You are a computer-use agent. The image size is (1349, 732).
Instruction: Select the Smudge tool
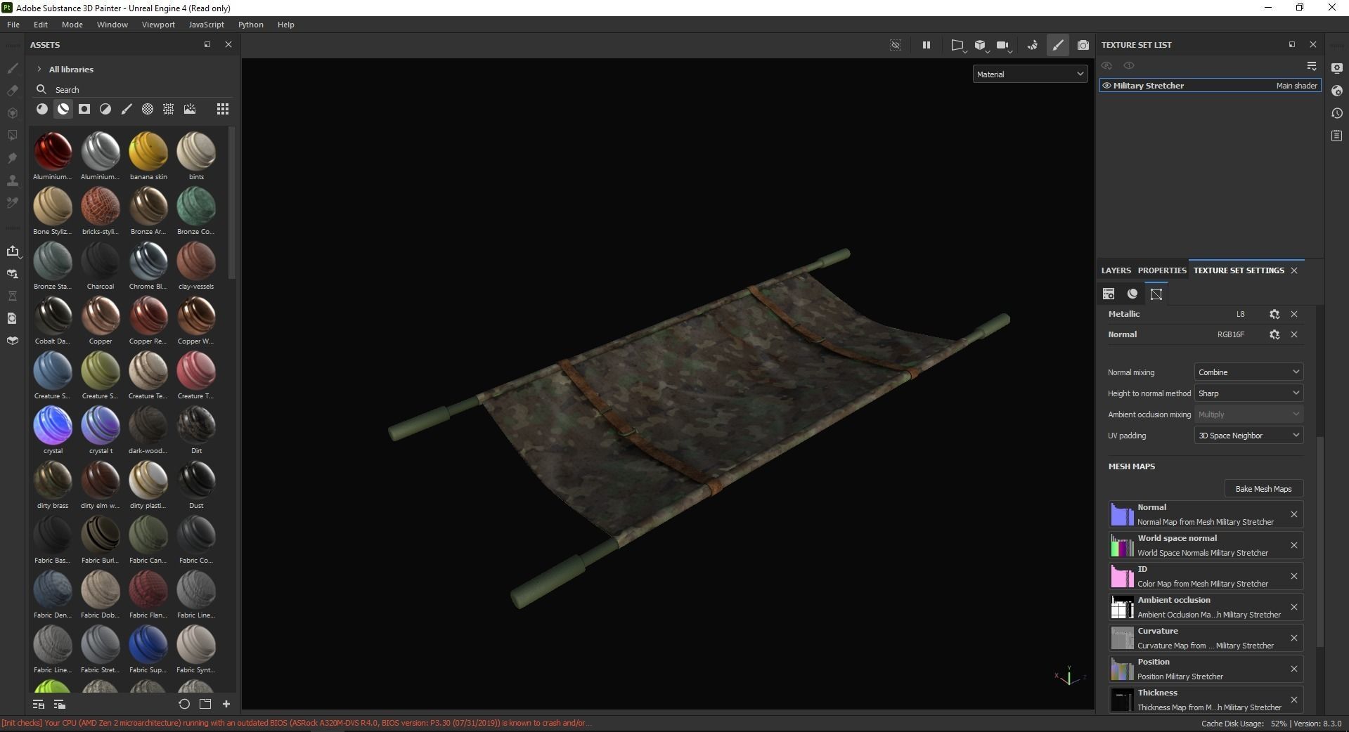coord(12,158)
